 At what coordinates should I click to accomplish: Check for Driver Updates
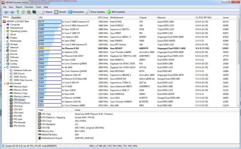pyautogui.click(x=96, y=12)
